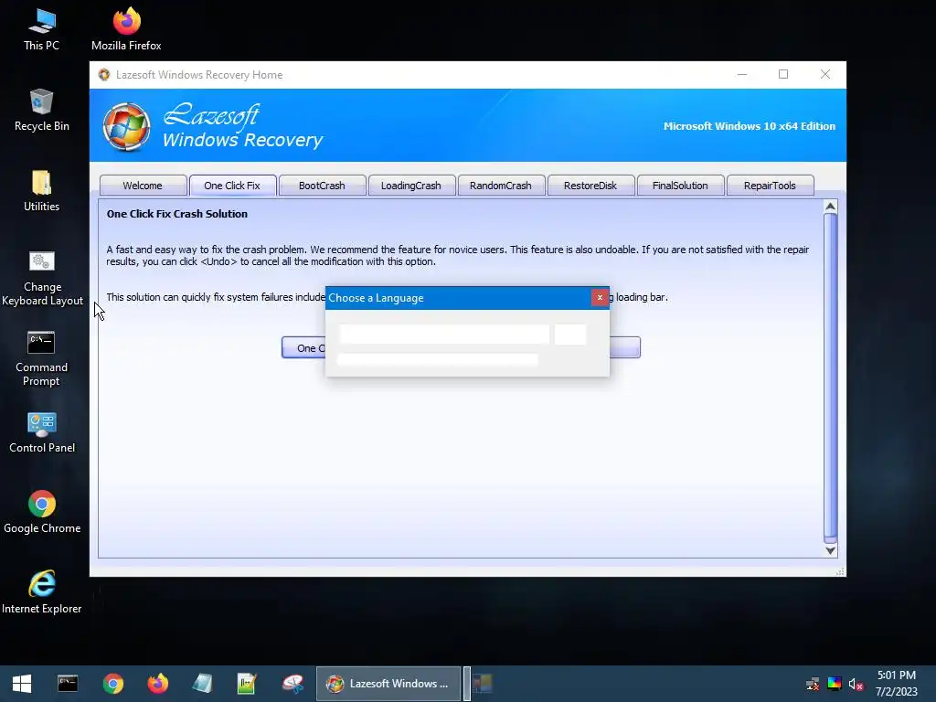936x702 pixels.
Task: Open Change Keyboard Layout shortcut
Action: point(42,278)
